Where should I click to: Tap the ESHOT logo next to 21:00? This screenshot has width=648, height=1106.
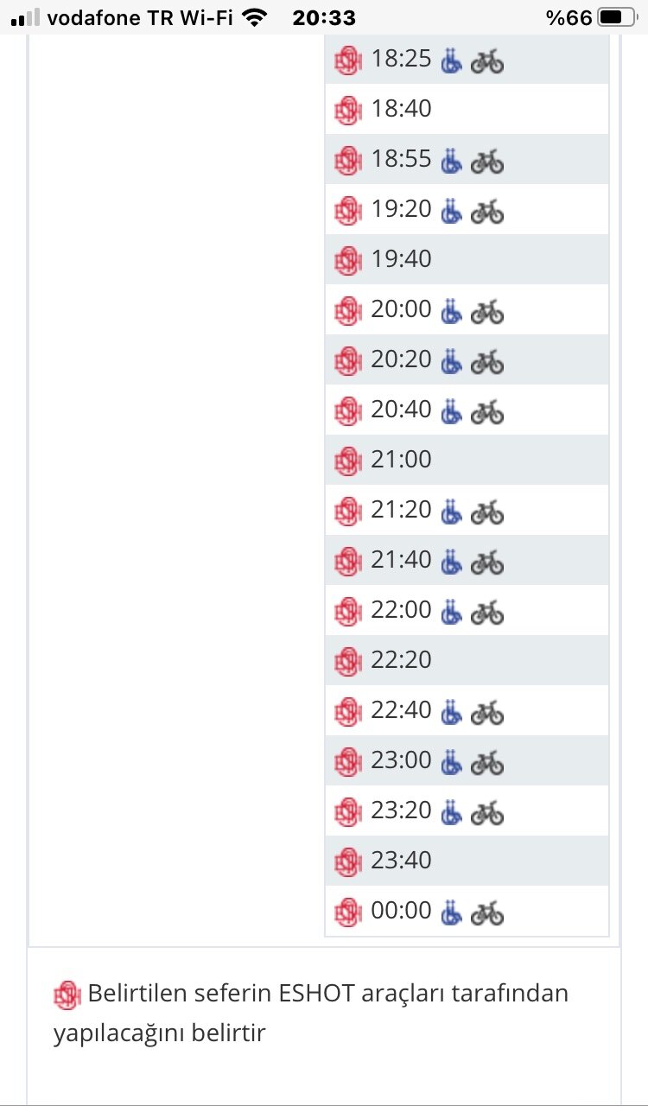(346, 460)
